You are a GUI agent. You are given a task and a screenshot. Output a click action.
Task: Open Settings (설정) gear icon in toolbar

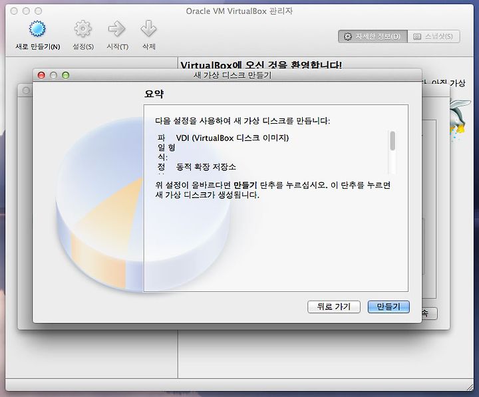click(82, 29)
